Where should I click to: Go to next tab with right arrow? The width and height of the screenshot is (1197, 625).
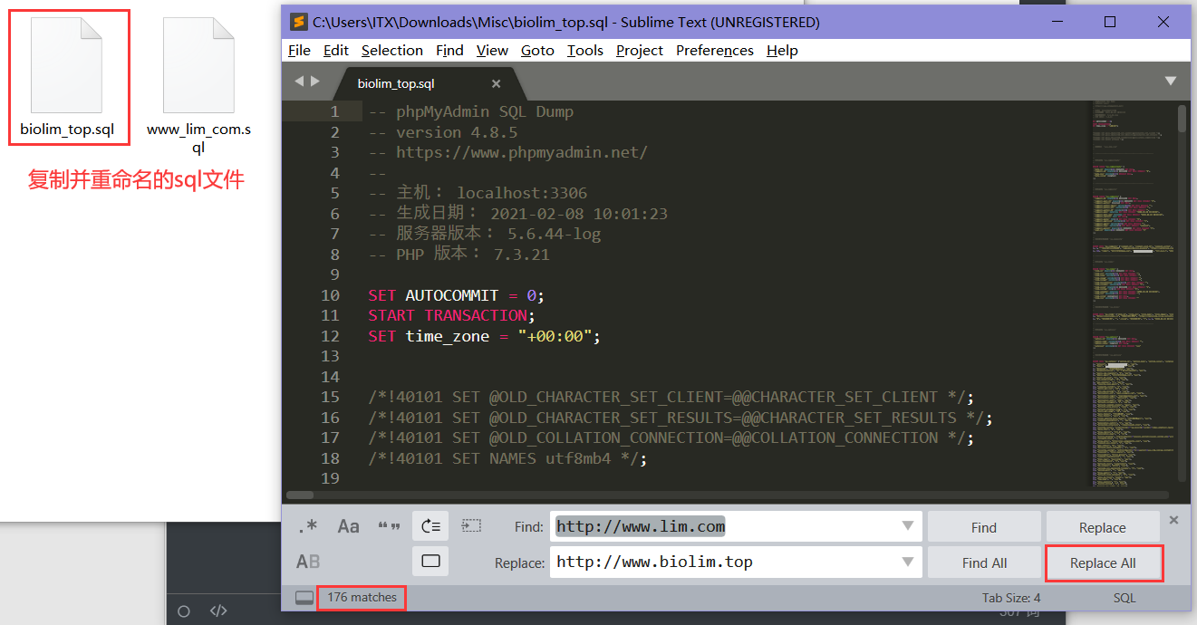tap(315, 82)
